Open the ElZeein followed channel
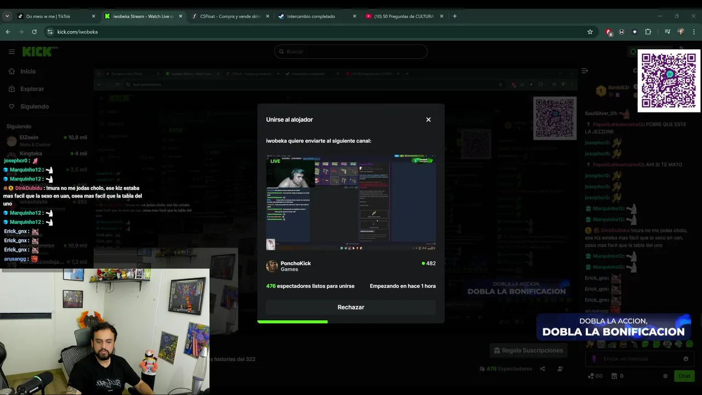The width and height of the screenshot is (702, 395). (x=47, y=140)
